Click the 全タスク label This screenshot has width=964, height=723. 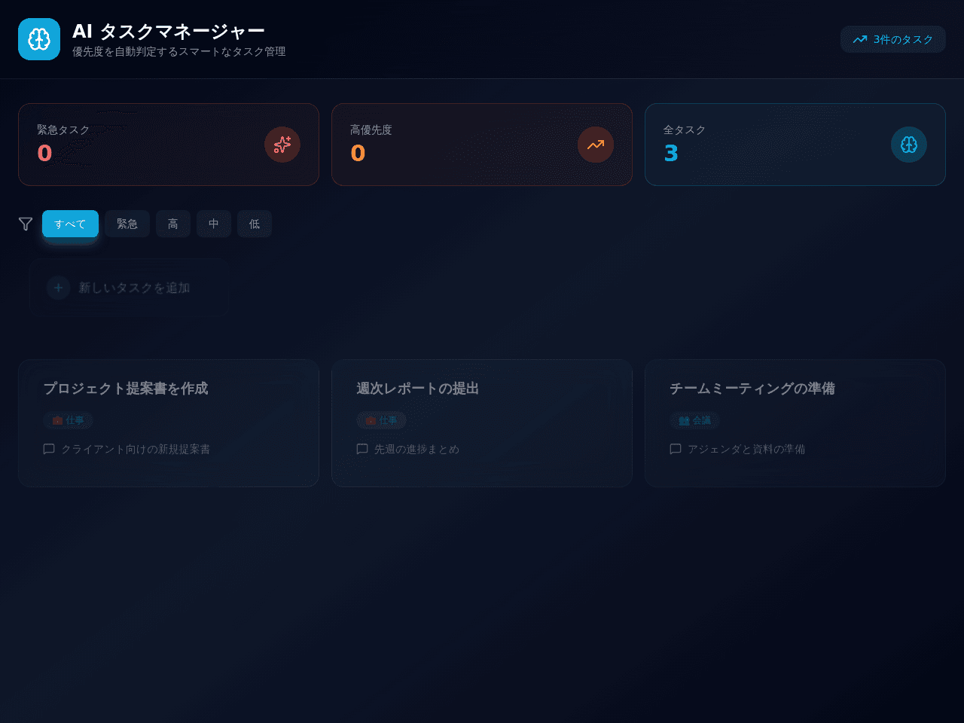(685, 130)
